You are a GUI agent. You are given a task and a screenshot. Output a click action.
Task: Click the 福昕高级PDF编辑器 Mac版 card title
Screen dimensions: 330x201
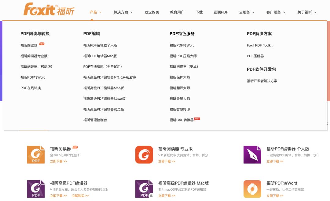(184, 183)
